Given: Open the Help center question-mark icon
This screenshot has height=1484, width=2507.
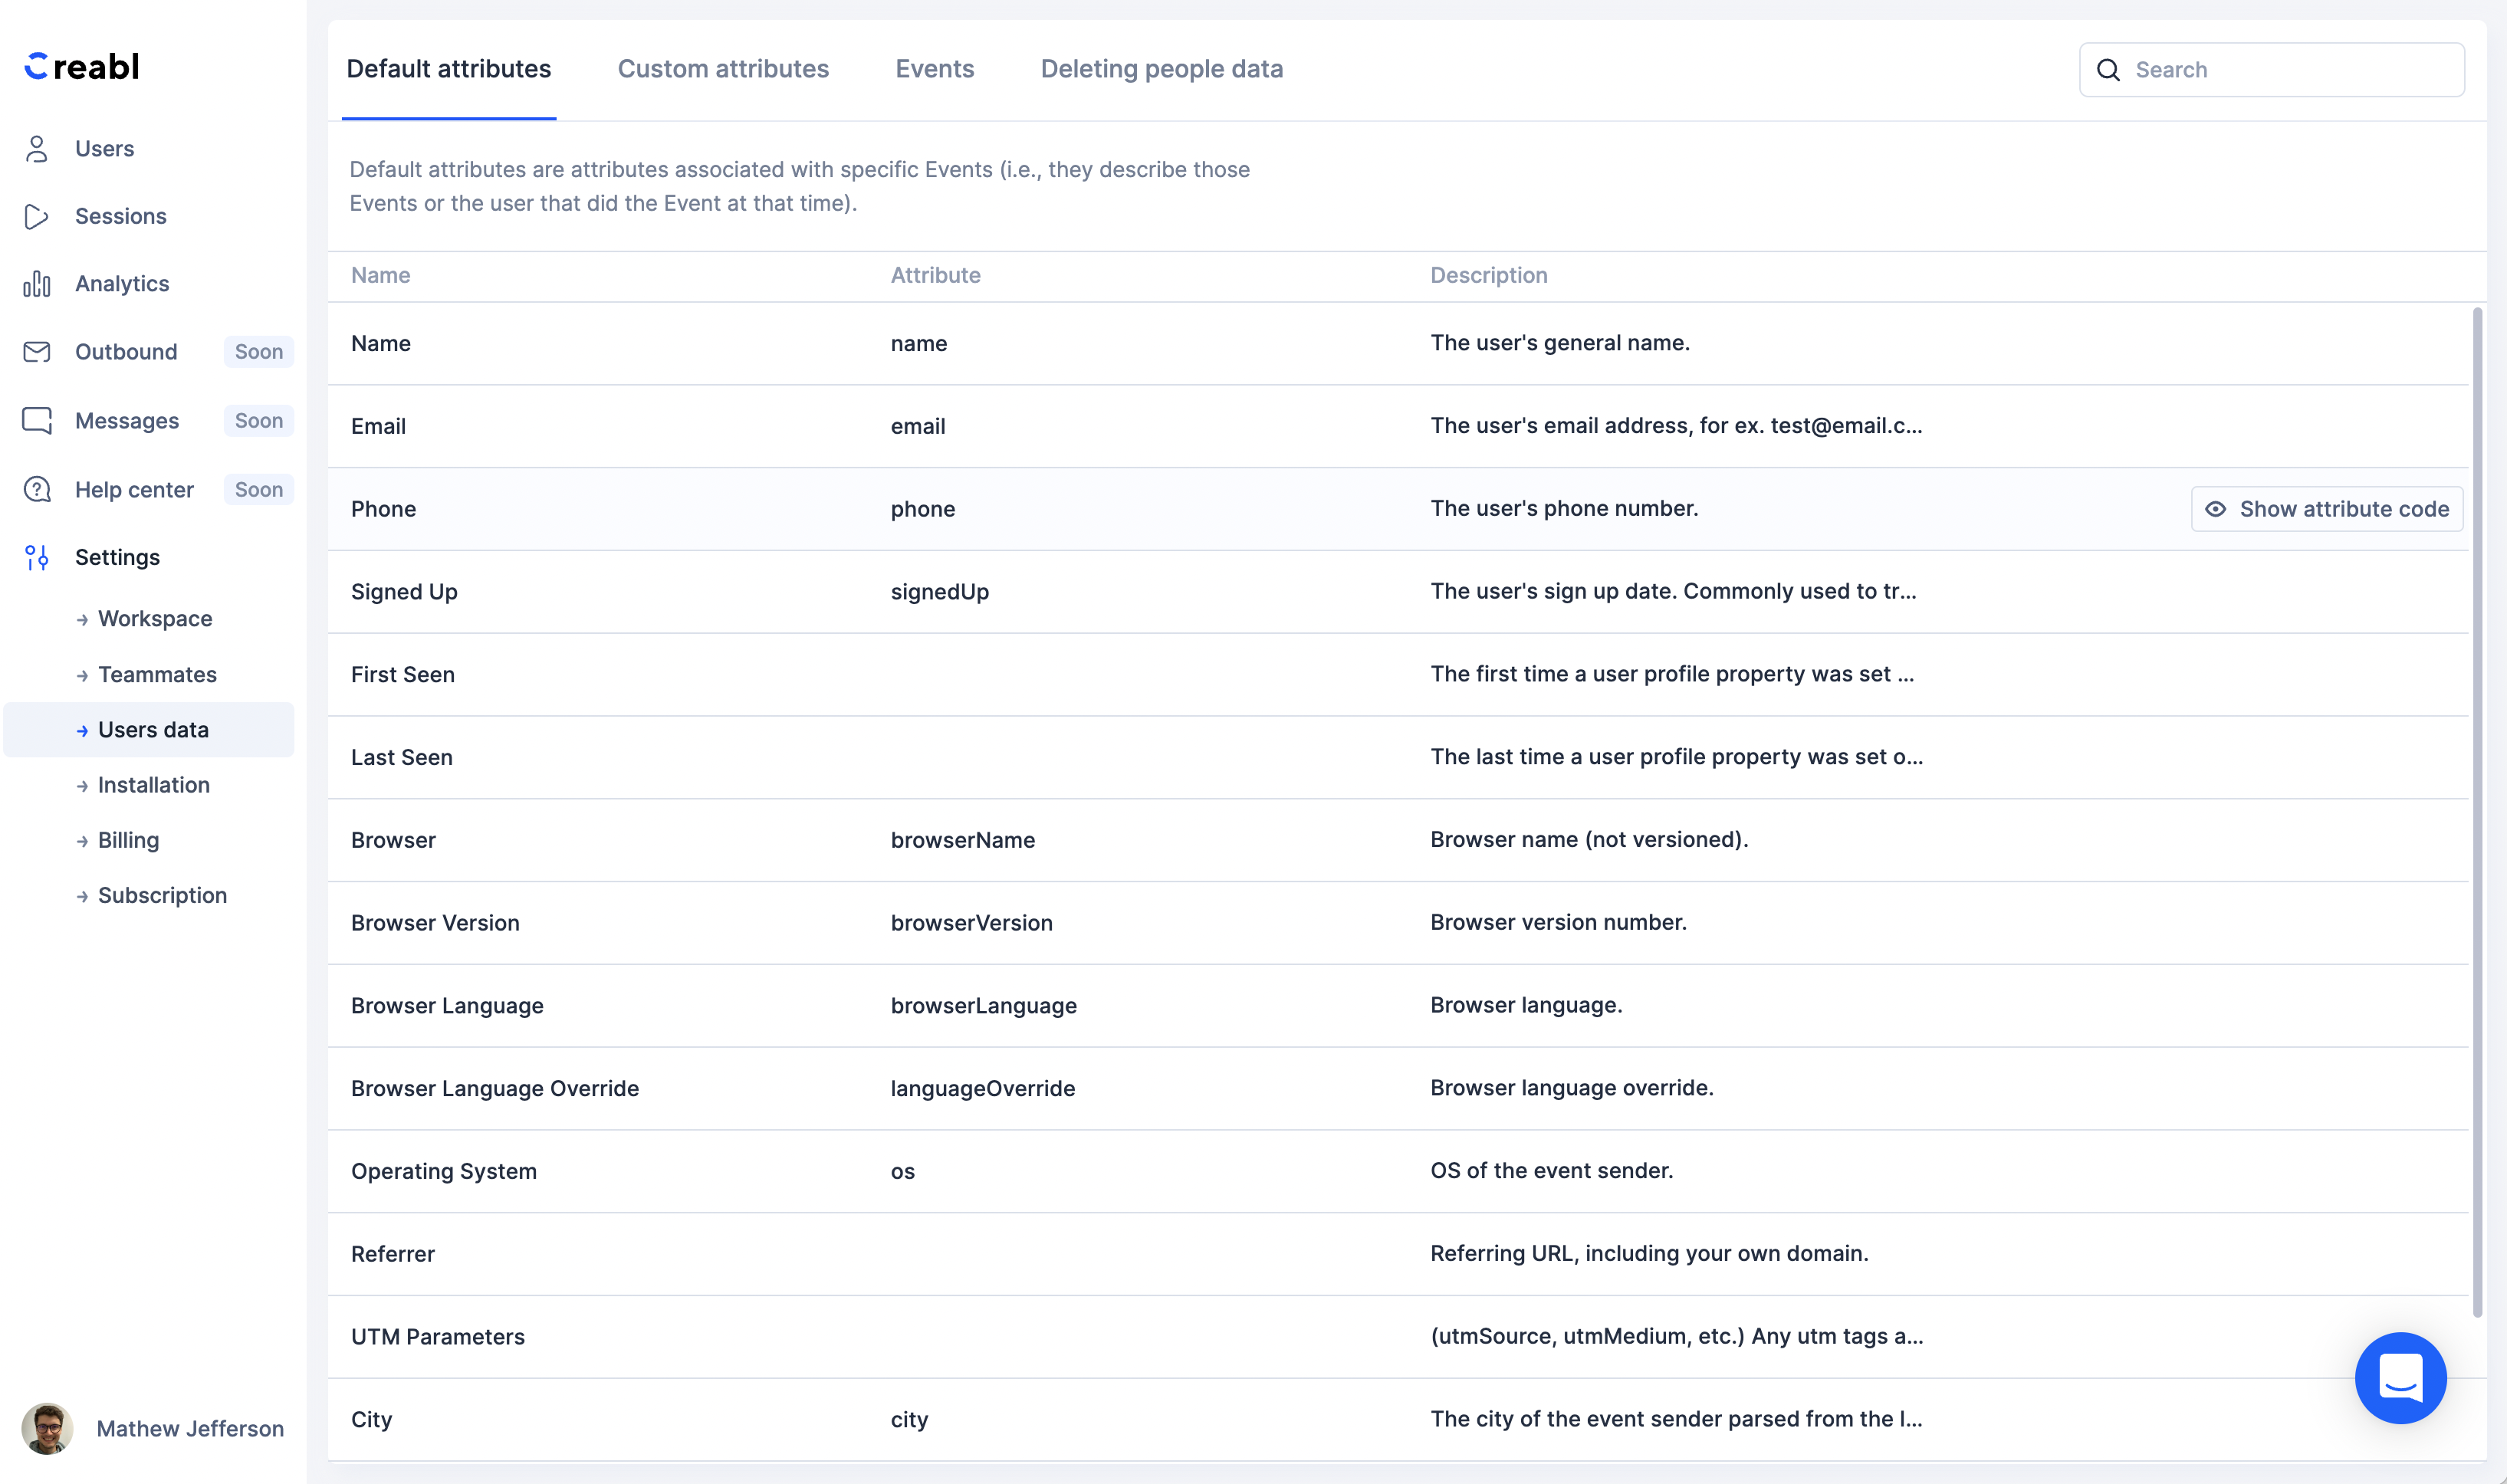Looking at the screenshot, I should pos(37,489).
